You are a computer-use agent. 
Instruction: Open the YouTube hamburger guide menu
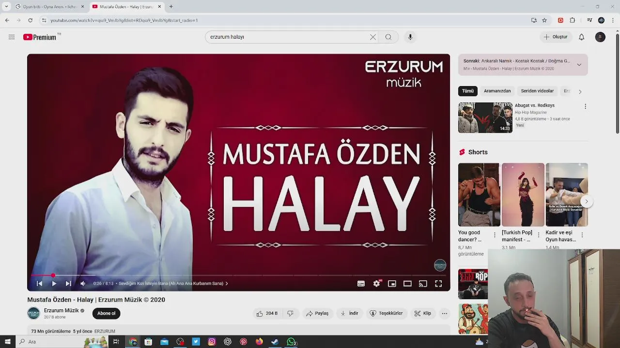click(12, 37)
